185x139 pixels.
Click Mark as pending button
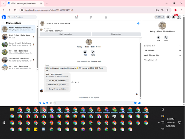pyautogui.click(x=65, y=34)
